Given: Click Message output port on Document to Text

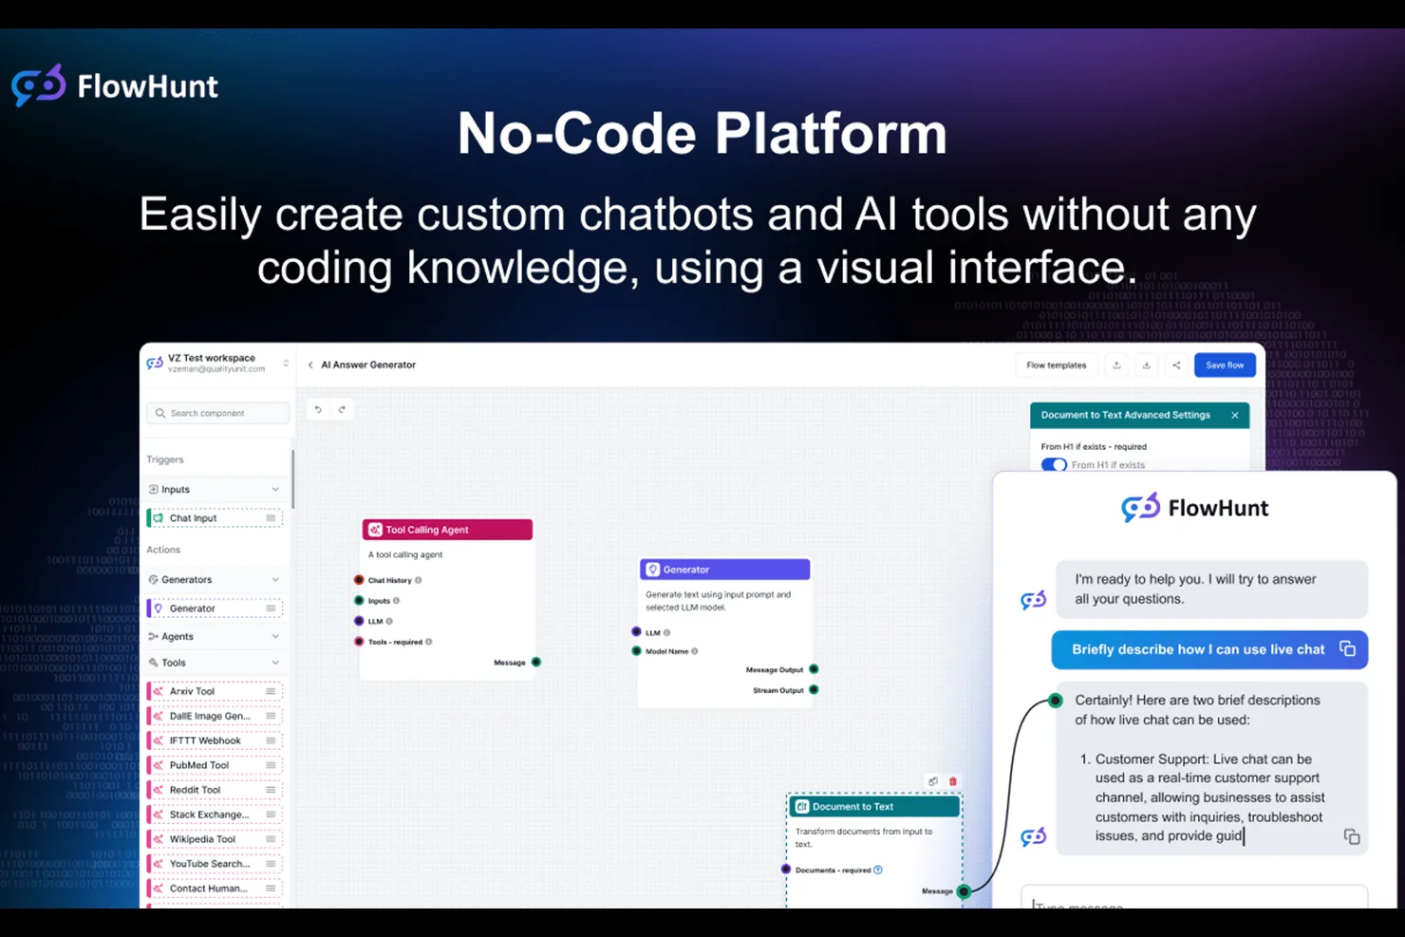Looking at the screenshot, I should pos(964,890).
